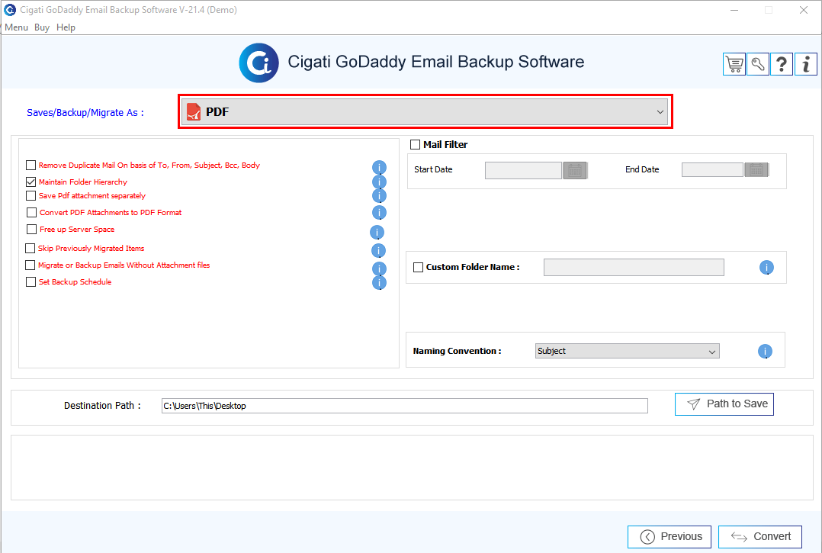The width and height of the screenshot is (822, 553).
Task: Click the Convert button
Action: pyautogui.click(x=760, y=537)
